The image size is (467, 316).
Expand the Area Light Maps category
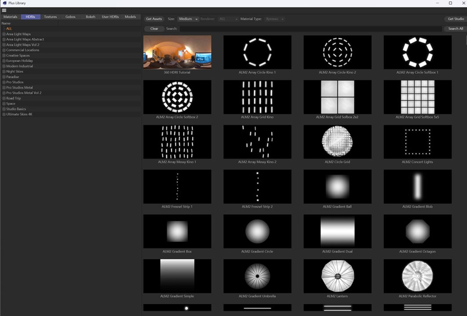pyautogui.click(x=4, y=34)
